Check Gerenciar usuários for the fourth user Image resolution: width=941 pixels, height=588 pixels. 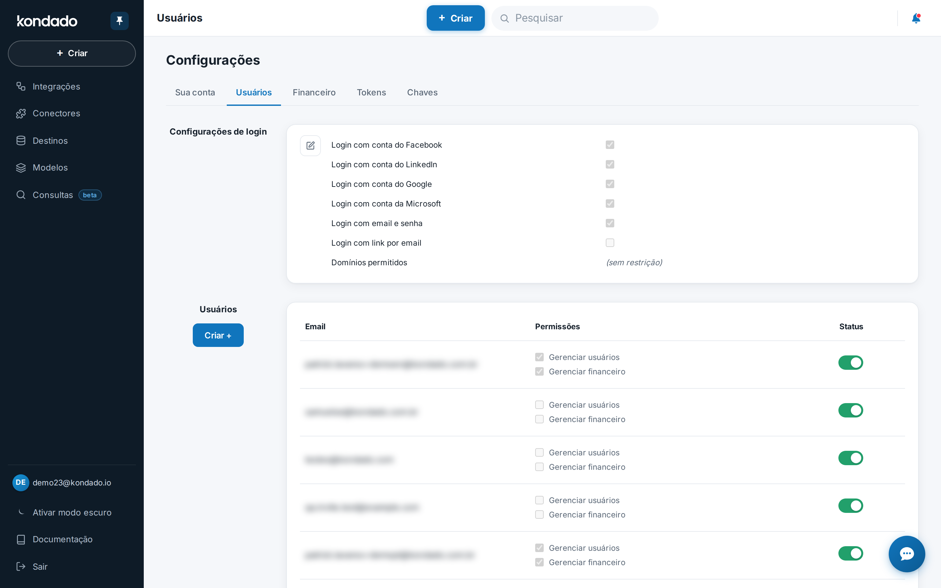pos(539,500)
